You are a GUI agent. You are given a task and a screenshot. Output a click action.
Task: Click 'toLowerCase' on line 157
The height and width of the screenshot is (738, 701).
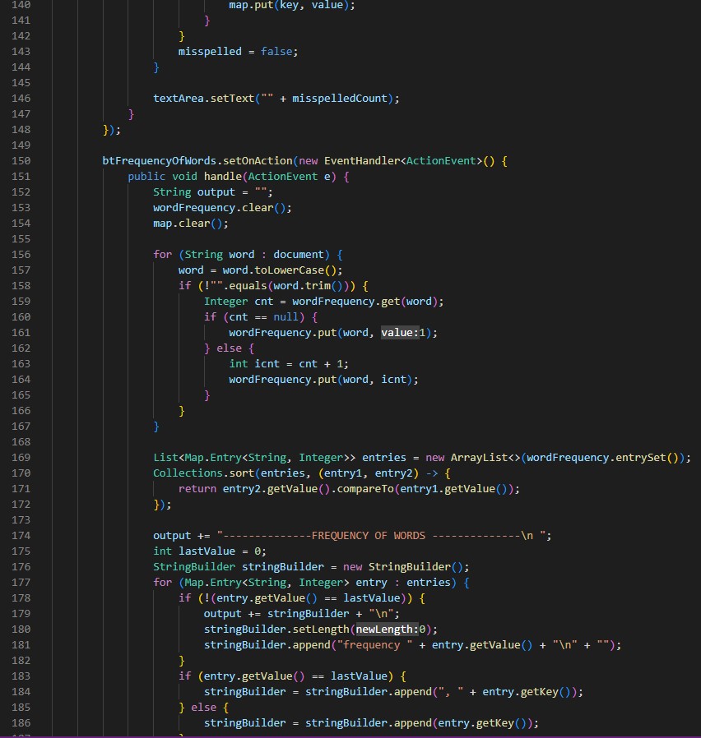coord(290,270)
